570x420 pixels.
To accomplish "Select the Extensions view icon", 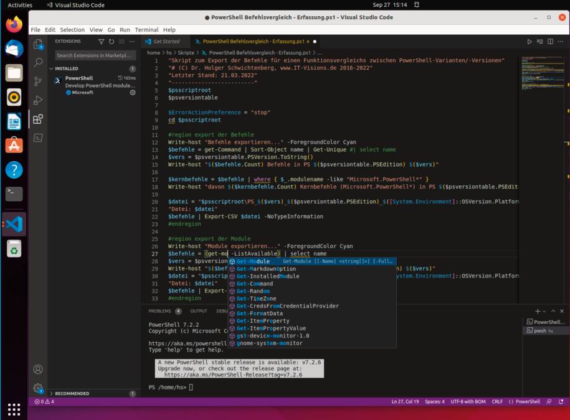I will coord(38,119).
